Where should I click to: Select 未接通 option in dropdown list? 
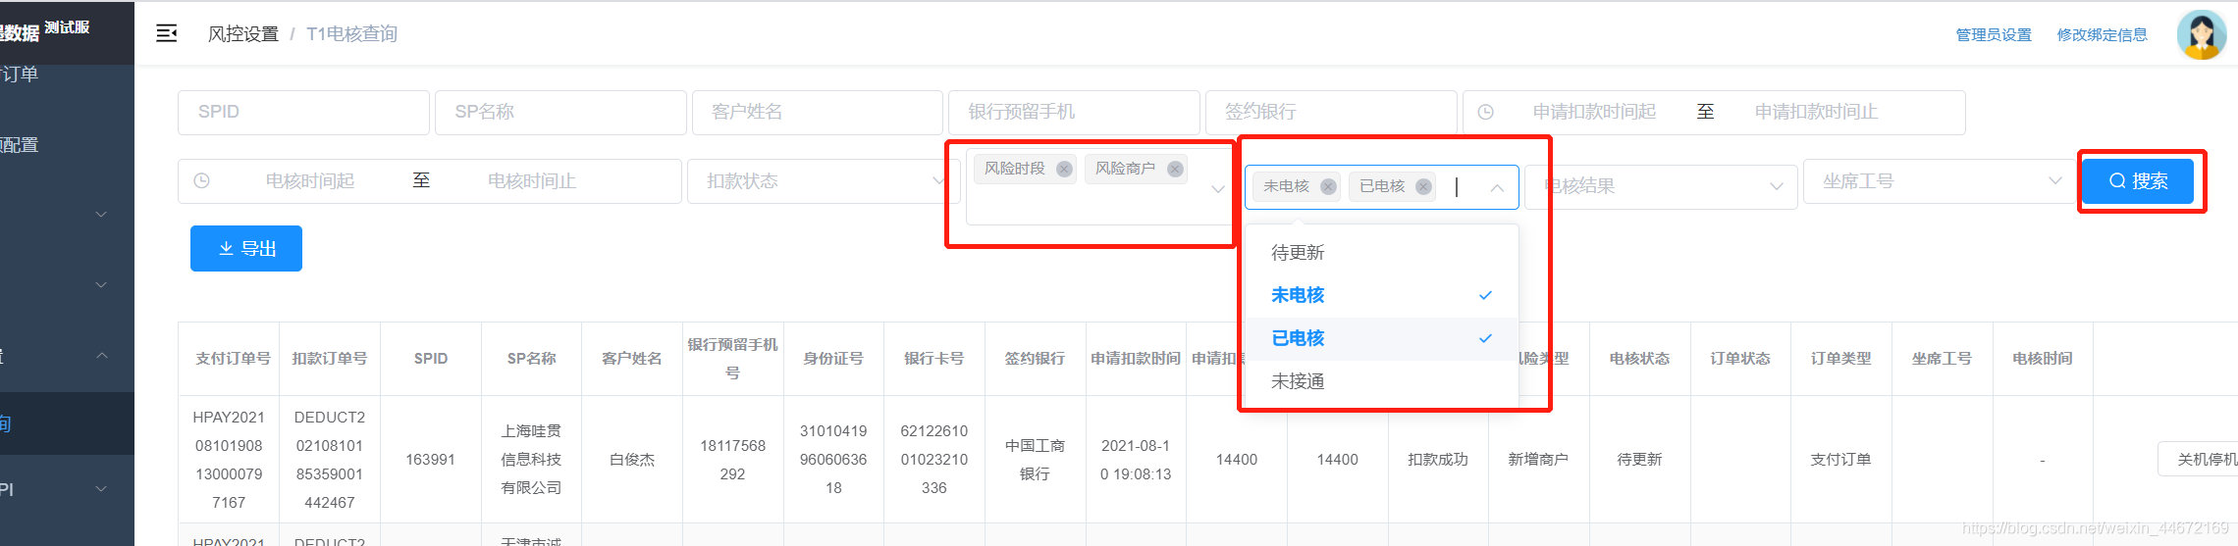pyautogui.click(x=1381, y=381)
